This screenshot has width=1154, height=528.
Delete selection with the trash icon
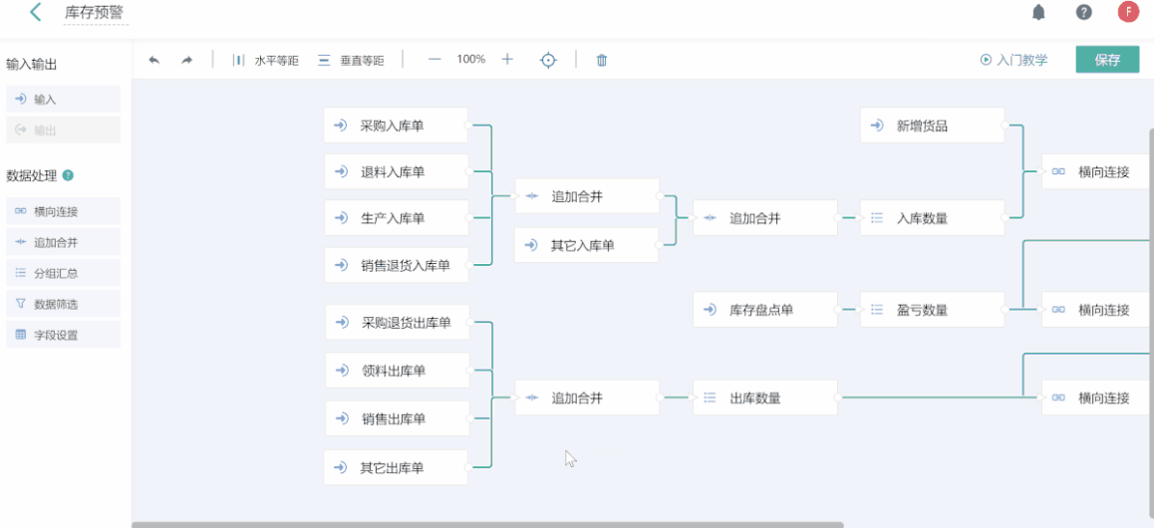(602, 60)
